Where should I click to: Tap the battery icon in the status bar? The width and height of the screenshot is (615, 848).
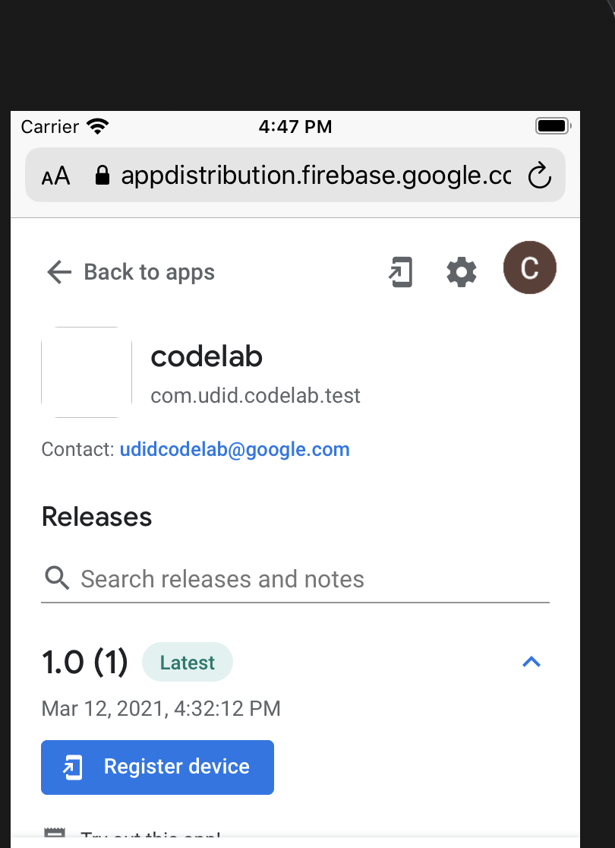[x=552, y=126]
